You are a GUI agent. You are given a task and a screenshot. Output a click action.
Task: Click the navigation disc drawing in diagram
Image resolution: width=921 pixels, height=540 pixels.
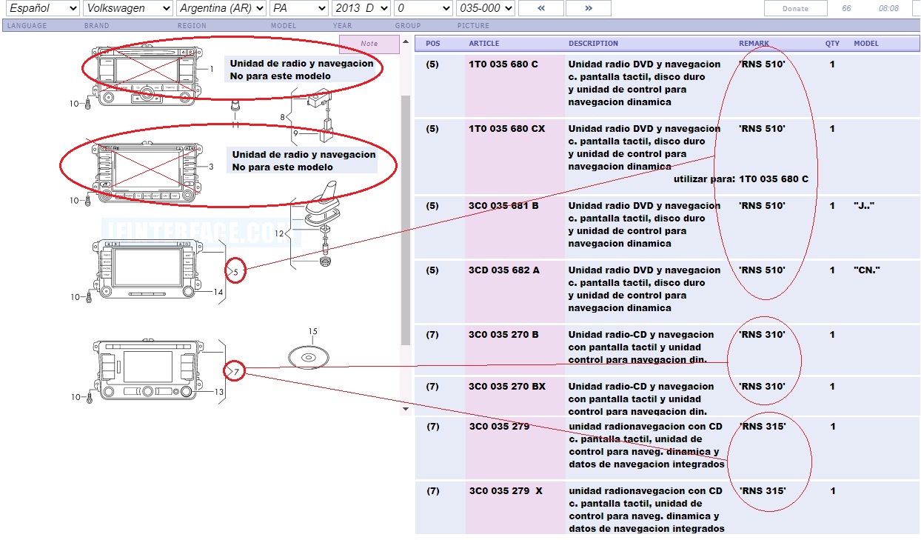[308, 356]
